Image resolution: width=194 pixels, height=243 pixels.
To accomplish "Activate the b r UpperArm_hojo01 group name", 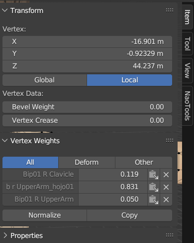I will click(40, 187).
